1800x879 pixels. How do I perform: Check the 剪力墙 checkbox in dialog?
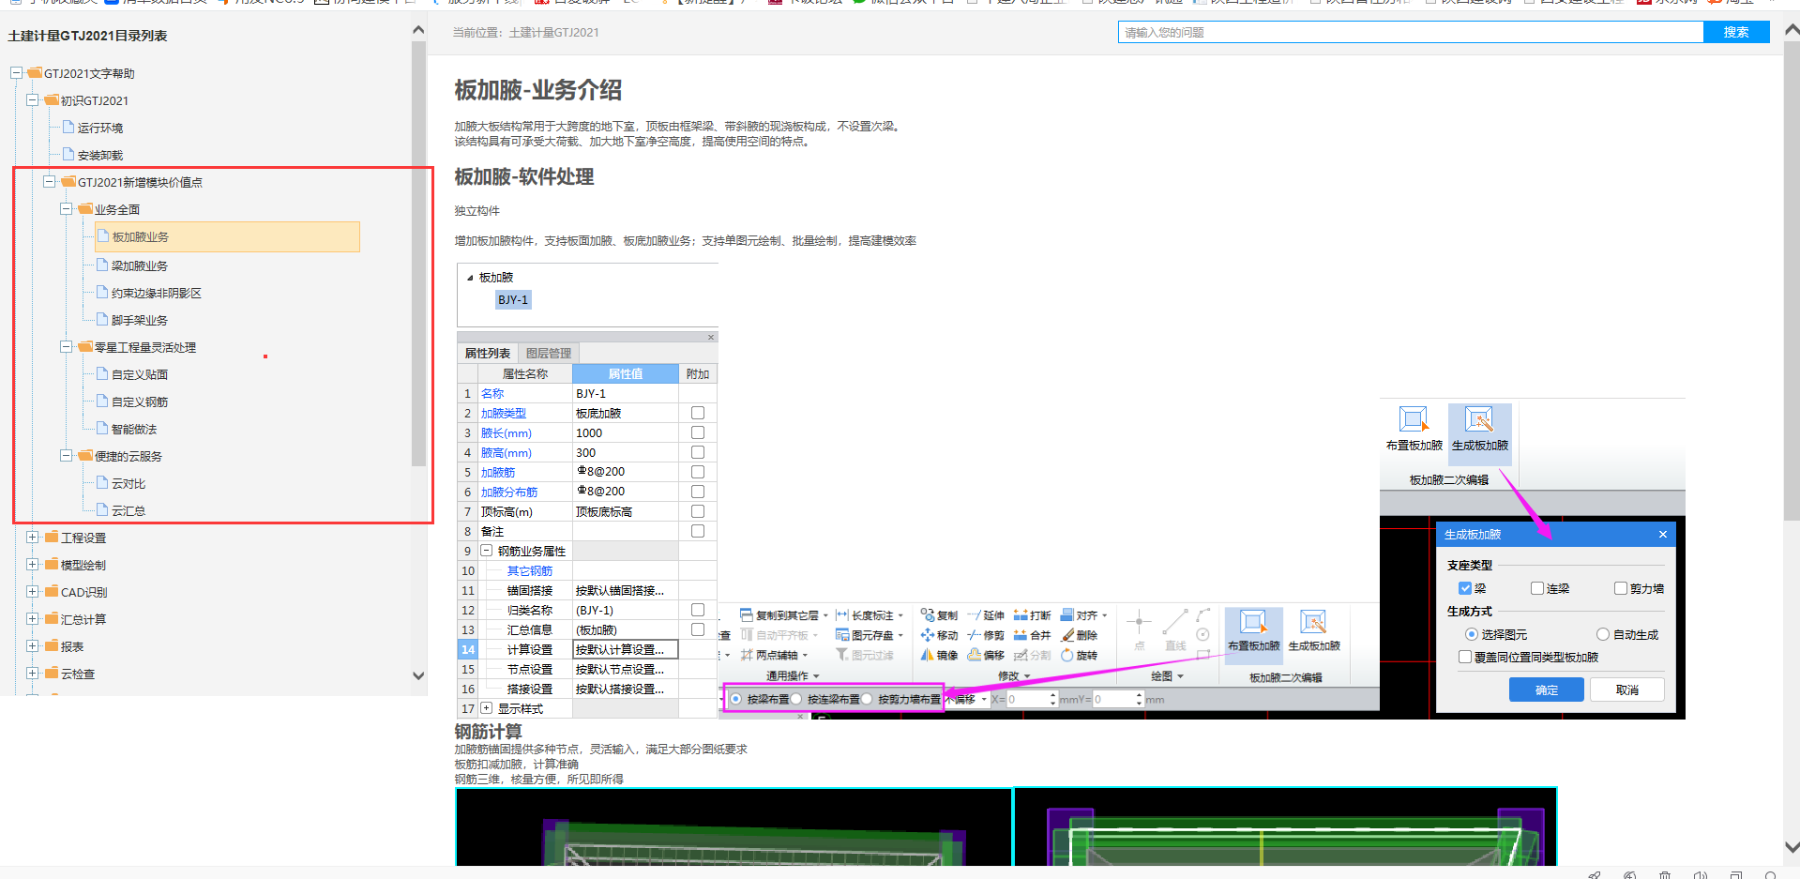tap(1620, 588)
